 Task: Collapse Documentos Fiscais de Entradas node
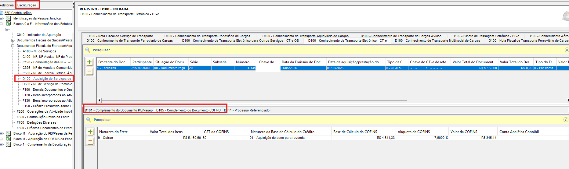tap(13, 46)
